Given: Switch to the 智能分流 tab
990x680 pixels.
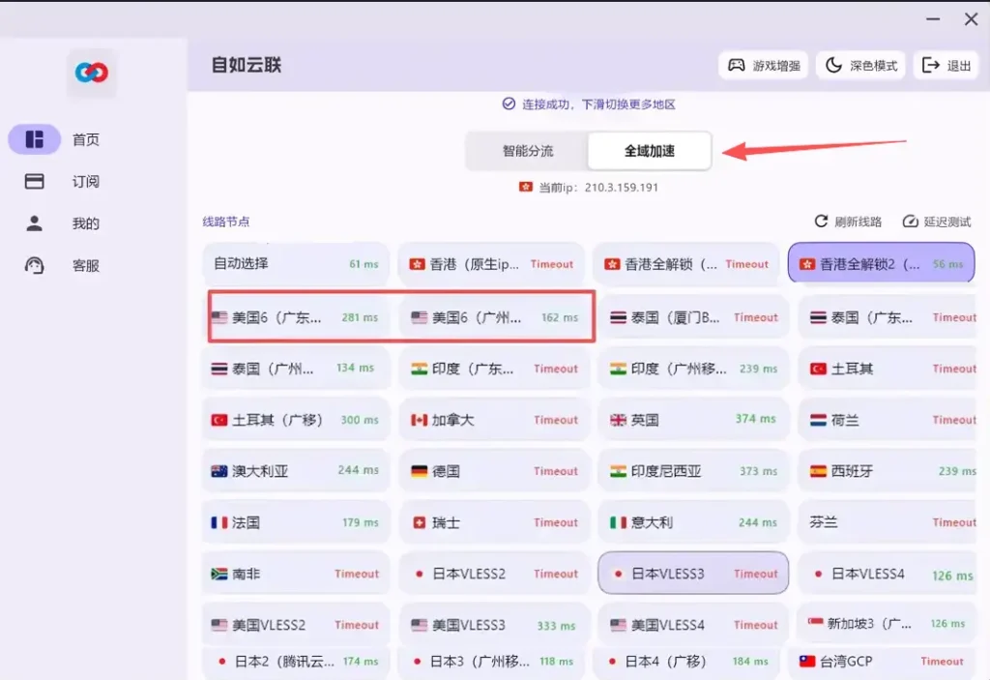Looking at the screenshot, I should 526,151.
